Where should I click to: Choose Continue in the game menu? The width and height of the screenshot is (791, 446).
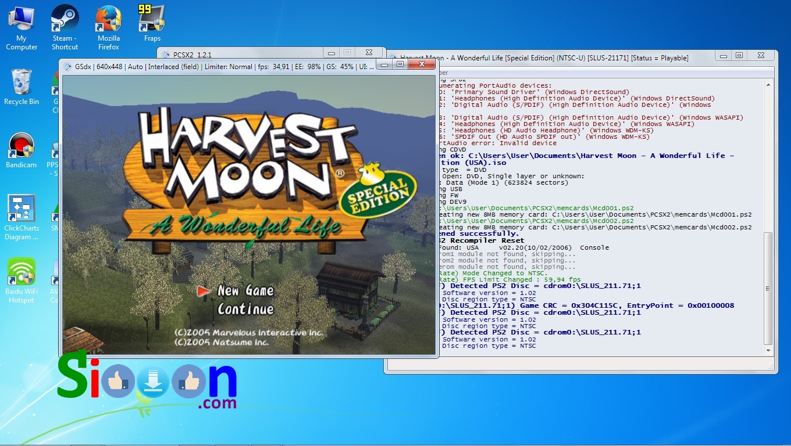pyautogui.click(x=245, y=309)
